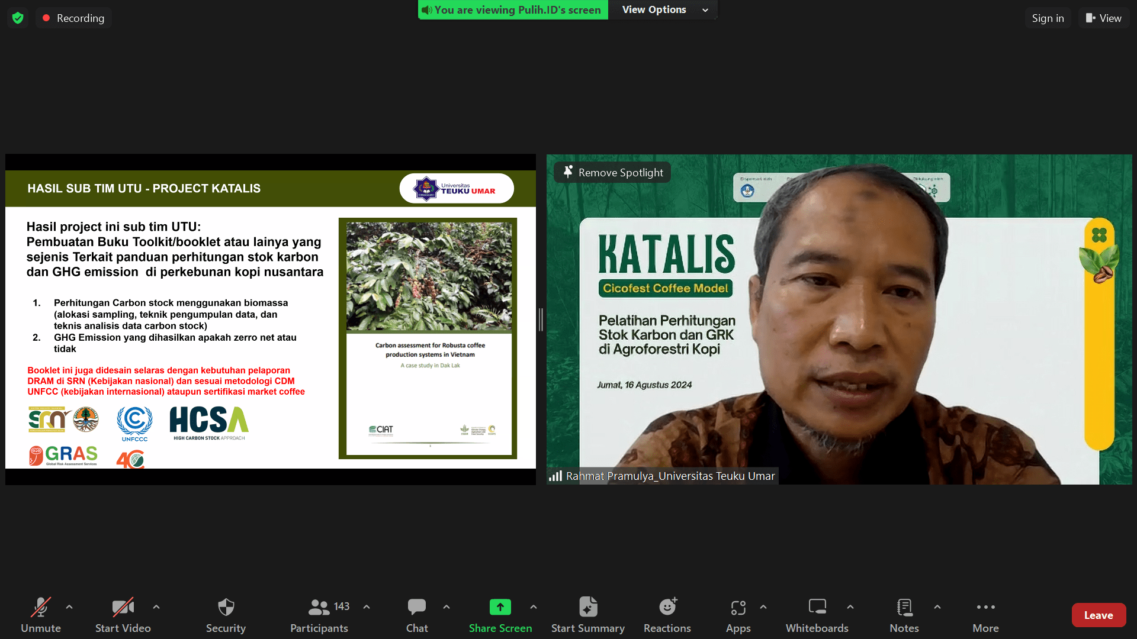Open the More options menu
The height and width of the screenshot is (639, 1137).
tap(986, 615)
